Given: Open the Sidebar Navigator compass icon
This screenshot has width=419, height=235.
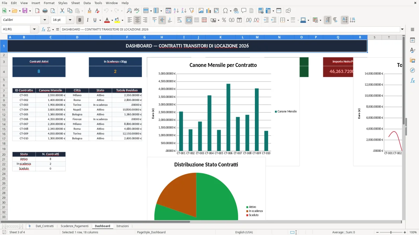Looking at the screenshot, I should tap(412, 70).
